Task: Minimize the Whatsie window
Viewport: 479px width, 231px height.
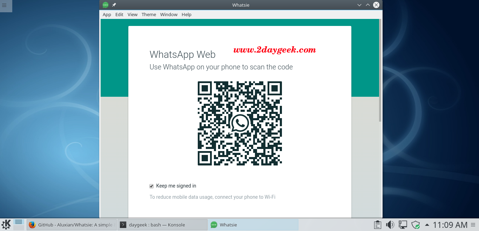Action: [x=359, y=5]
